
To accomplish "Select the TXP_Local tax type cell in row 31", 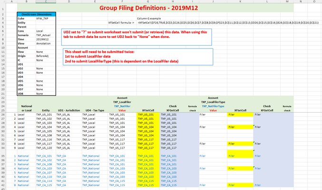I will (95, 135).
